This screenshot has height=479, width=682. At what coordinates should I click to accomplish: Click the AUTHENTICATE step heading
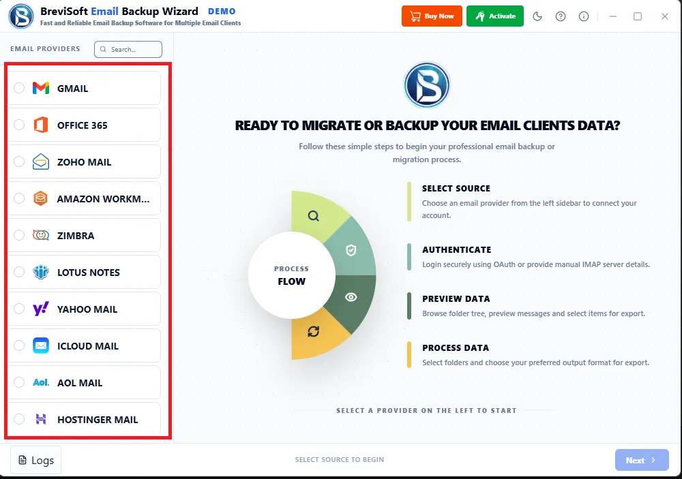(x=457, y=249)
